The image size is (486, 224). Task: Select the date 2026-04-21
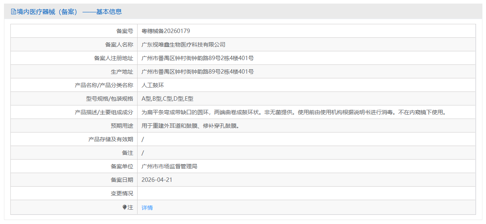pos(157,180)
